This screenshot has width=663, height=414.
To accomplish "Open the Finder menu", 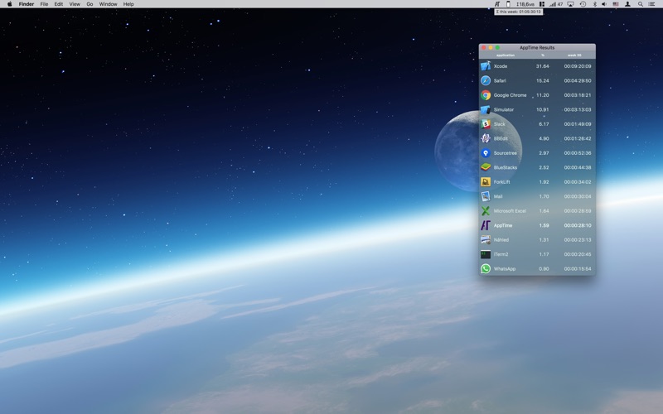I will pos(27,4).
